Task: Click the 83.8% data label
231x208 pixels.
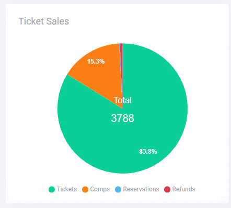Action: click(148, 152)
